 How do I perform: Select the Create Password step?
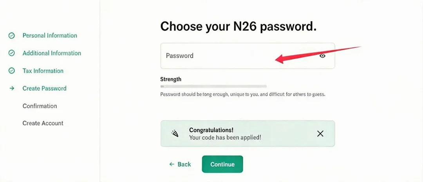click(x=44, y=89)
